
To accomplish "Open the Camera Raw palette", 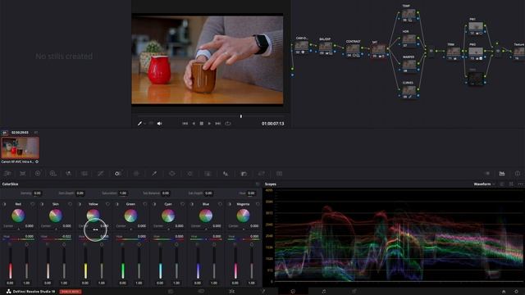I will click(x=7, y=174).
